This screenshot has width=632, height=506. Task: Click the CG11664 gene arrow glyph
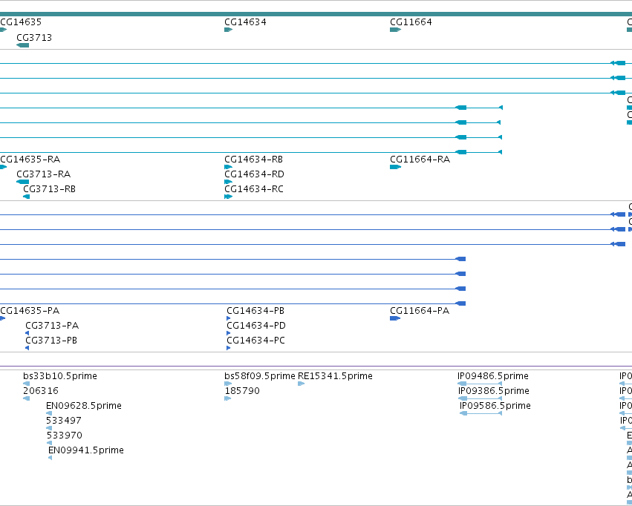(x=395, y=30)
